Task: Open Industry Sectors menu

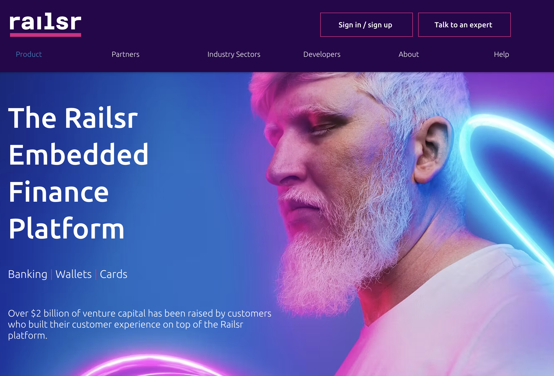Action: tap(234, 54)
